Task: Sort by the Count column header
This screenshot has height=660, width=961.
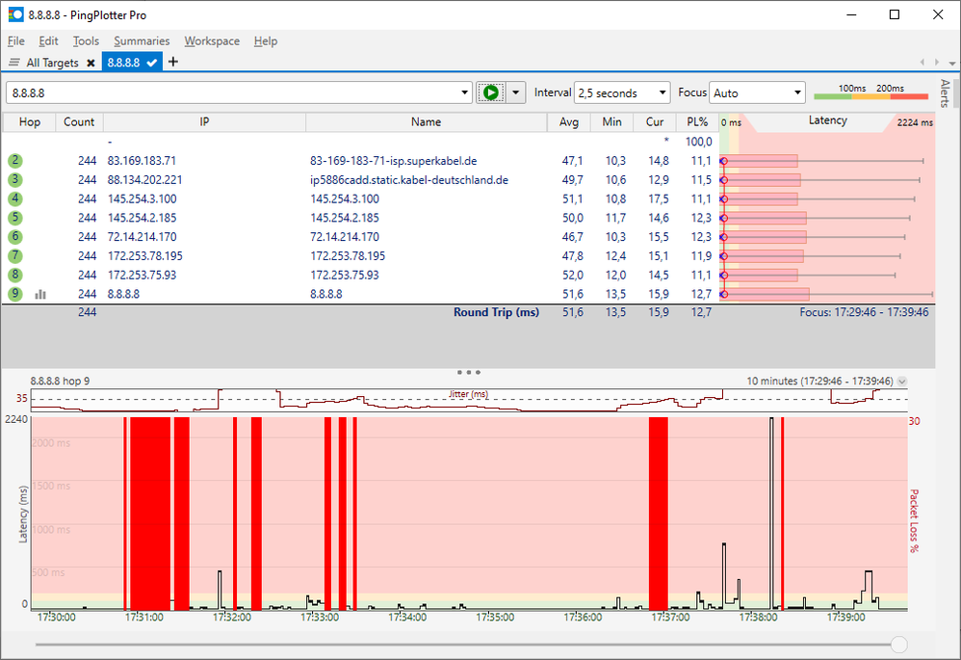Action: pyautogui.click(x=79, y=122)
